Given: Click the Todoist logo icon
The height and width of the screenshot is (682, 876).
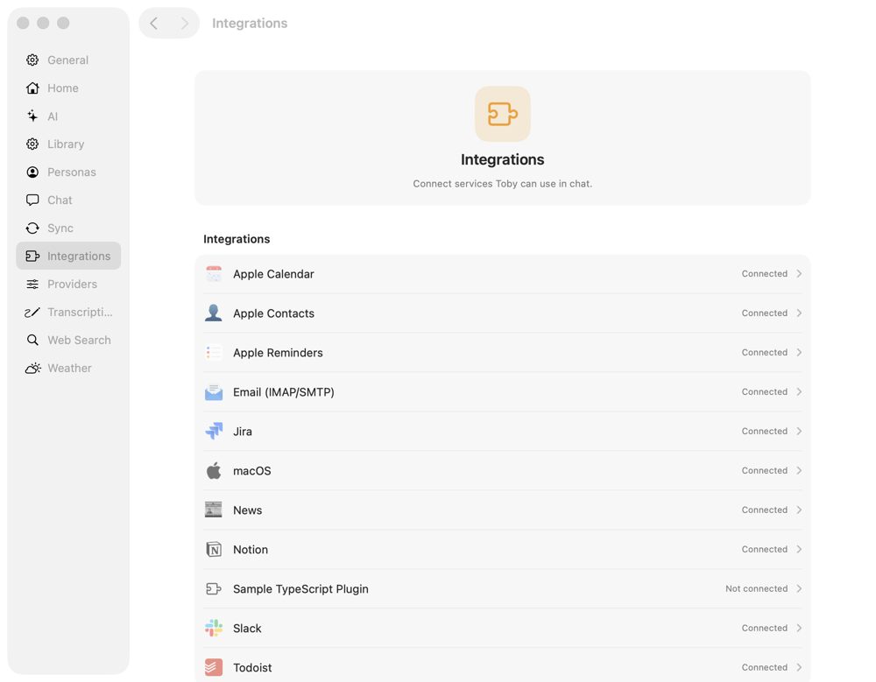Looking at the screenshot, I should 214,667.
